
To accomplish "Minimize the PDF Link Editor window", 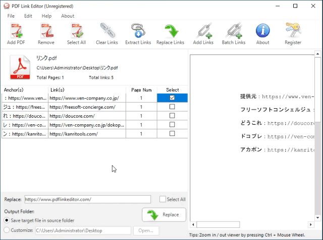I will (278, 6).
